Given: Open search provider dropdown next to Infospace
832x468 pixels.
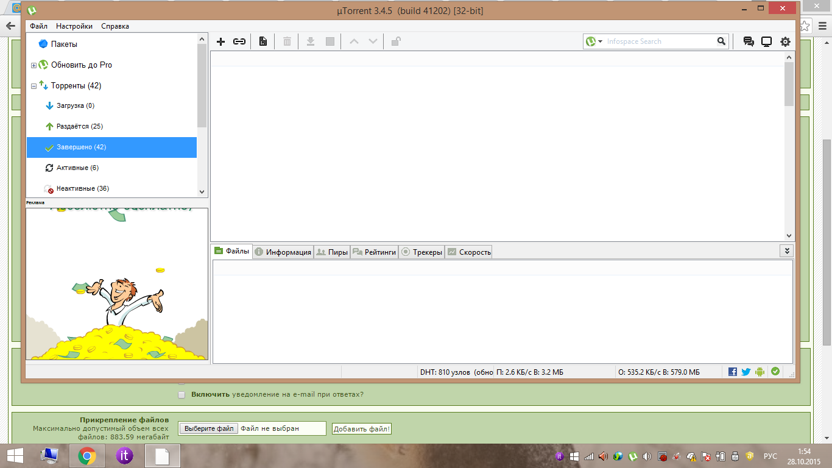Looking at the screenshot, I should click(x=601, y=41).
